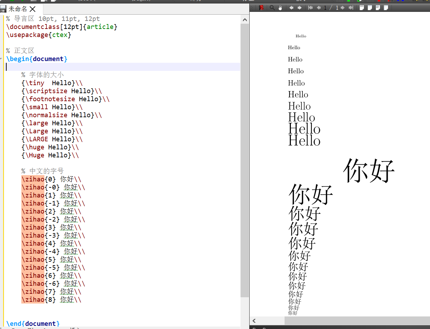Screen dimensions: 430x329
Task: Select the hand pan tool in the PDF toolbar
Action: coord(281,8)
